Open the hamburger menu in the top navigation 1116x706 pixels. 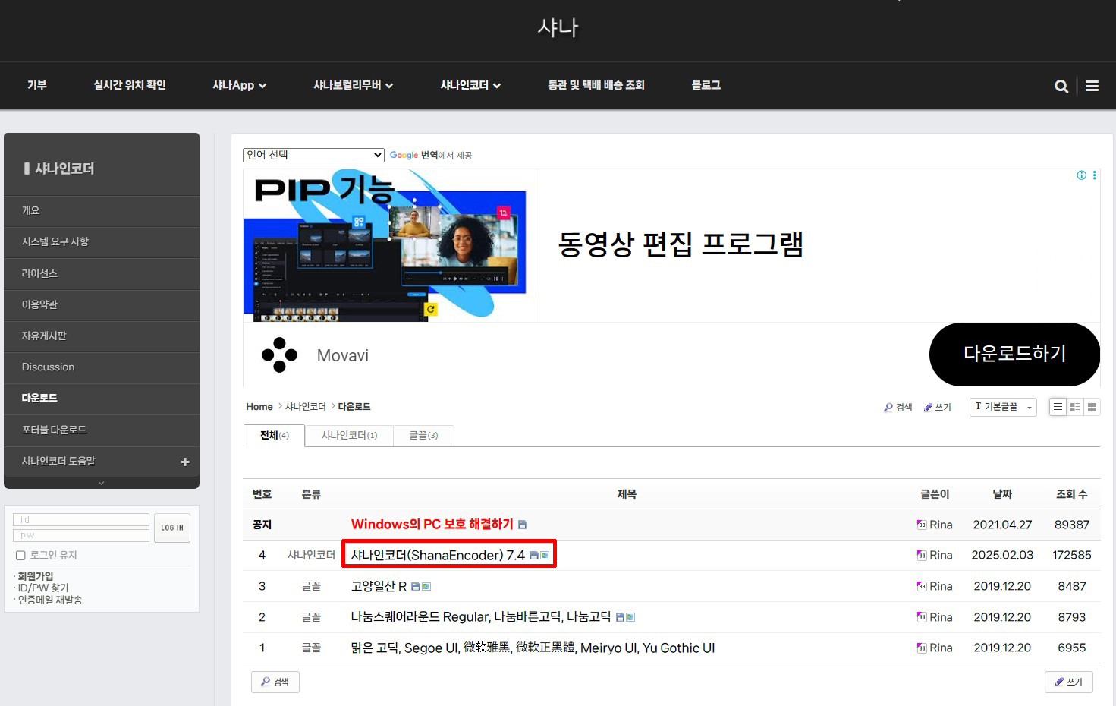(x=1092, y=86)
